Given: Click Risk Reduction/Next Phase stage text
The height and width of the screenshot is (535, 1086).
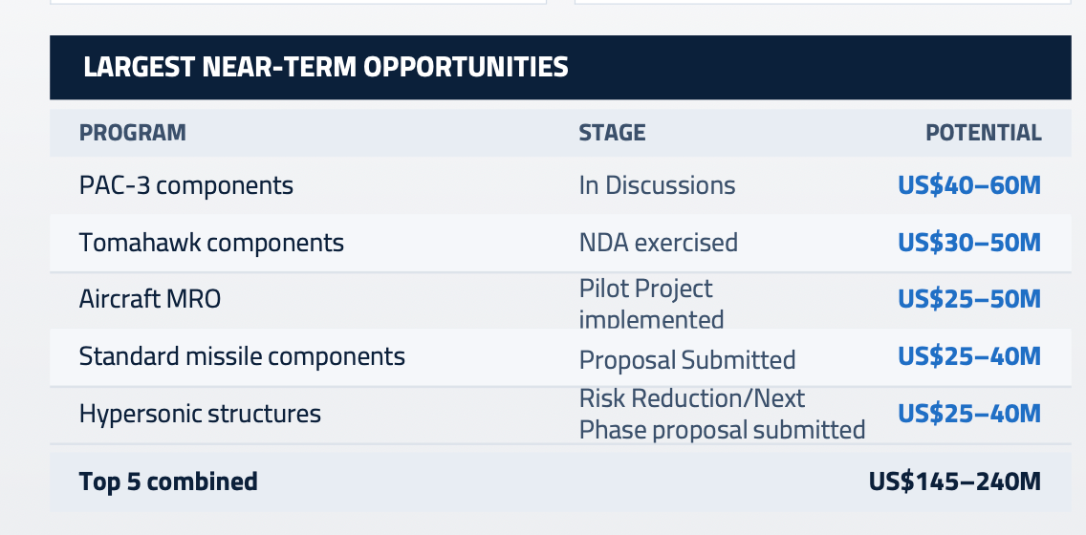Looking at the screenshot, I should tap(723, 414).
